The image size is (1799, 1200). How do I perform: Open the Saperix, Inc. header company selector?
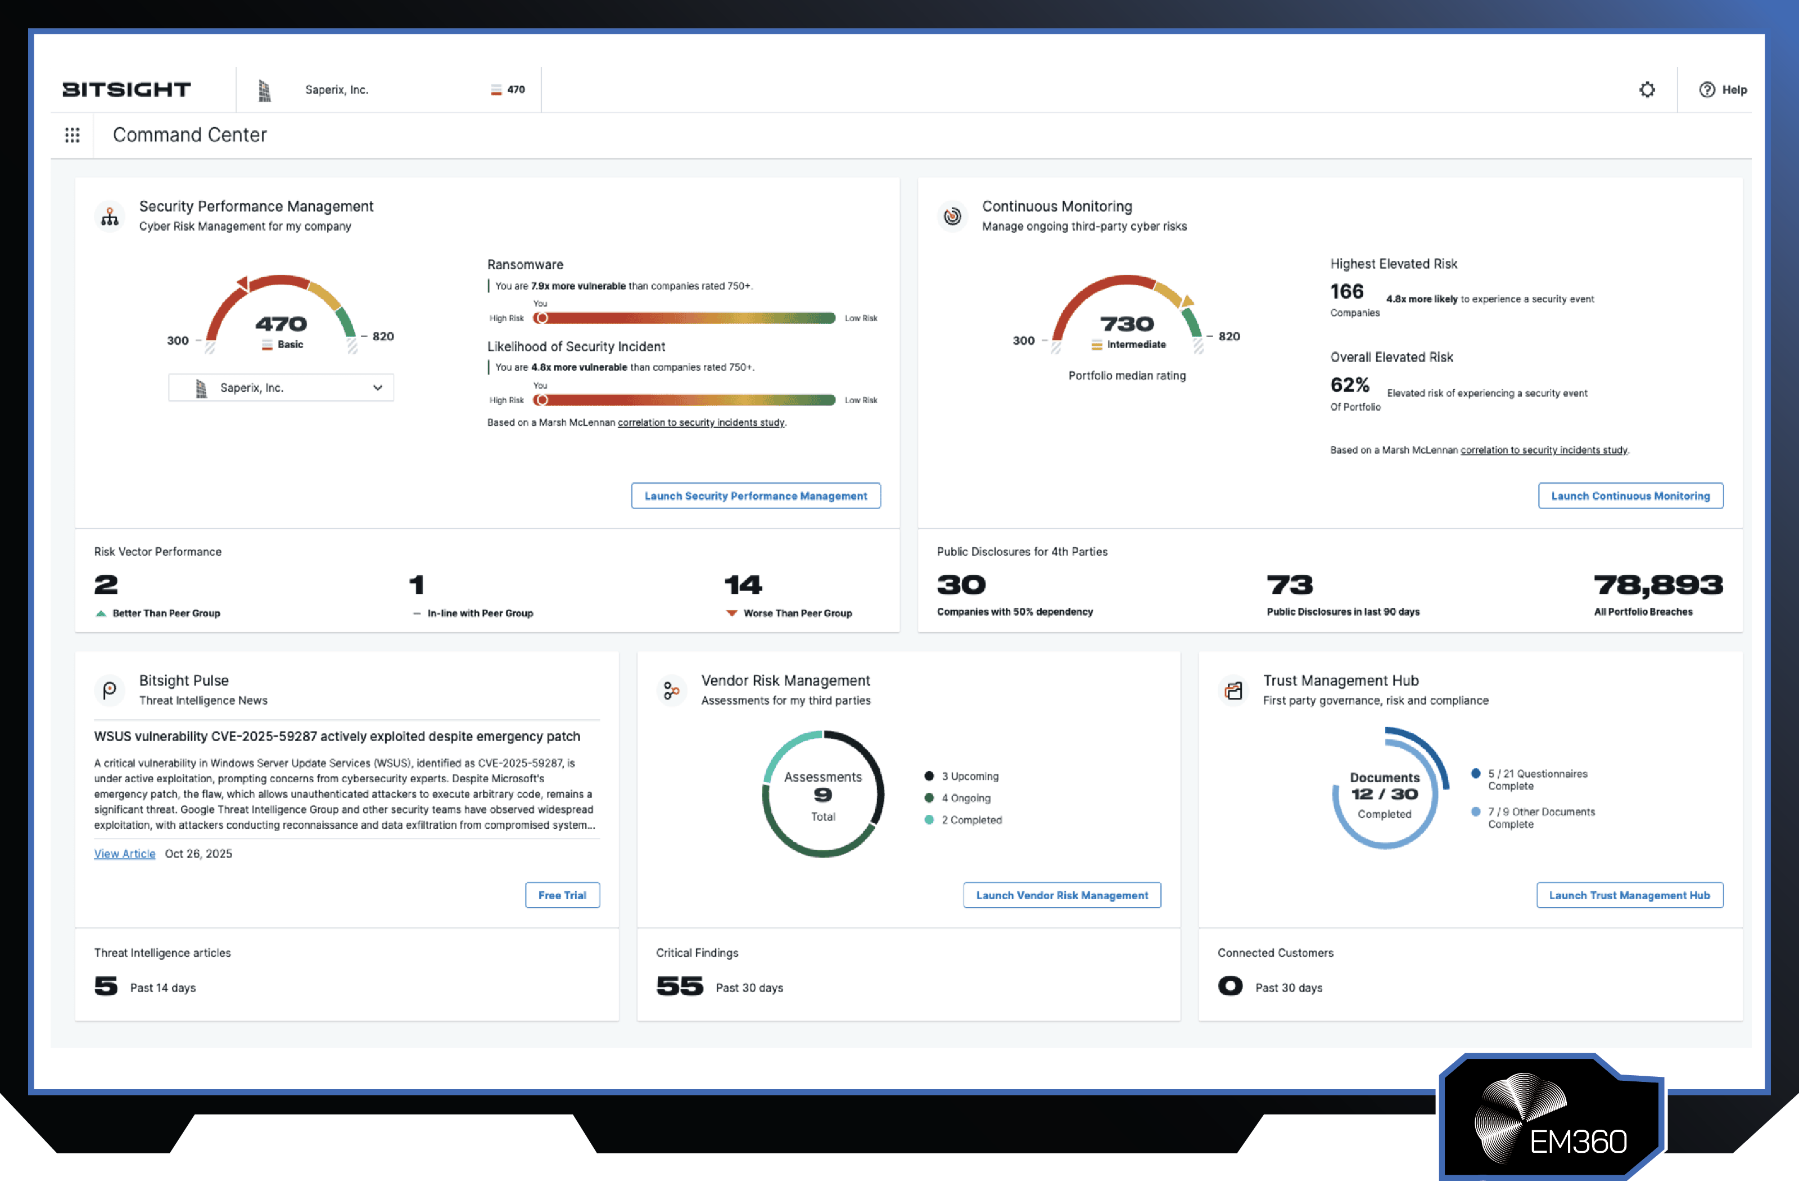388,89
